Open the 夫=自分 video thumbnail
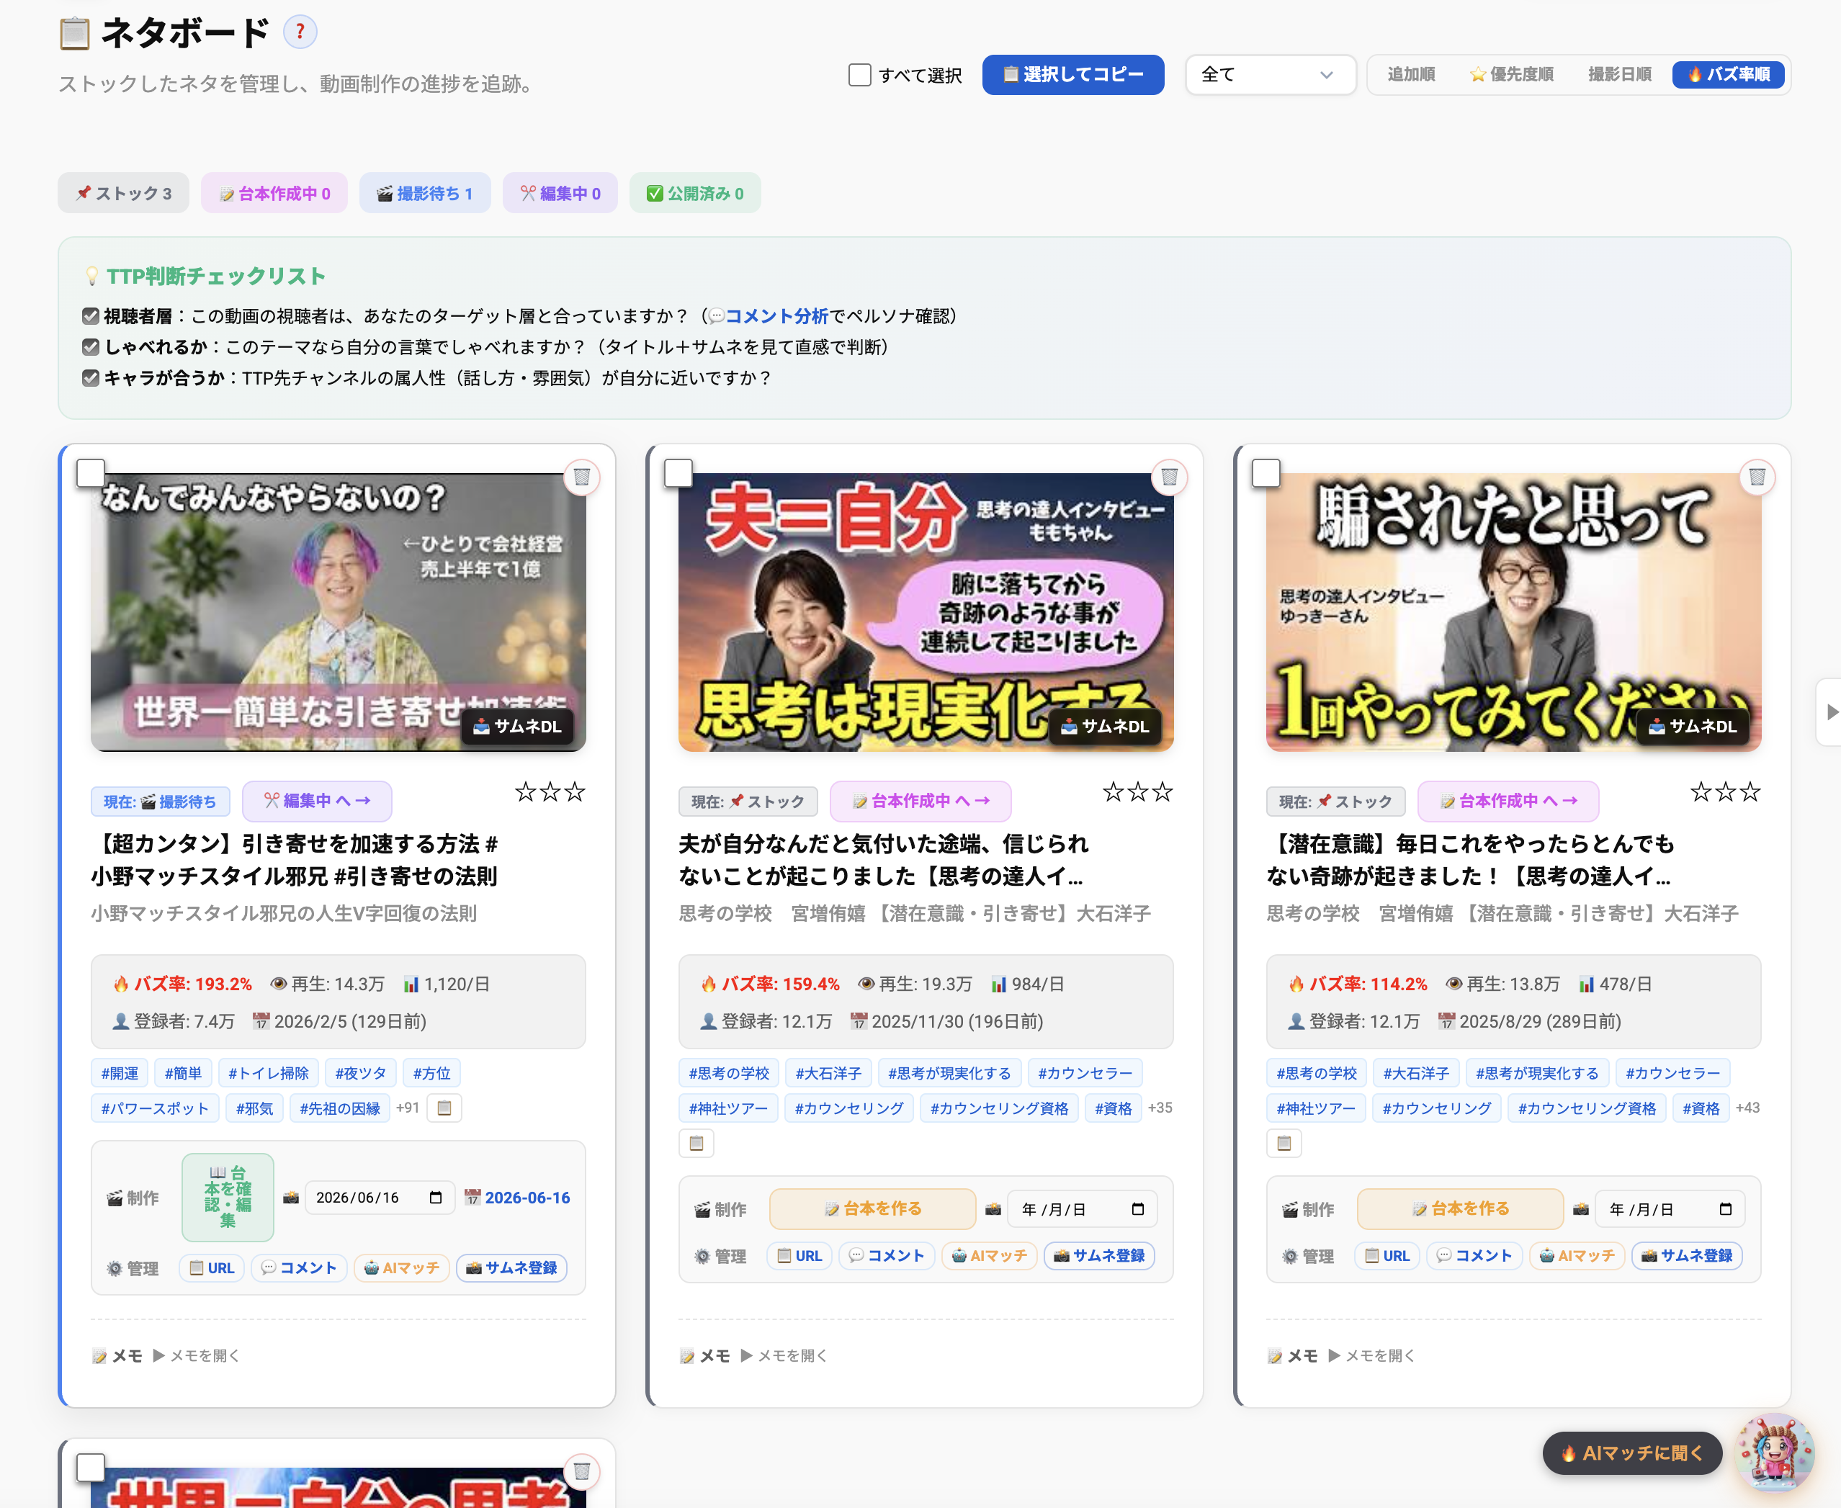This screenshot has width=1841, height=1508. tap(926, 612)
